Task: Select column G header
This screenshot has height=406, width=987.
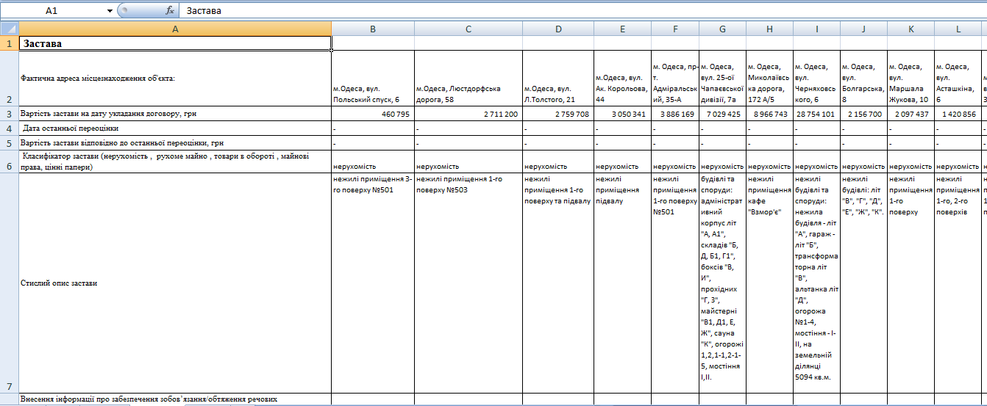Action: (722, 29)
